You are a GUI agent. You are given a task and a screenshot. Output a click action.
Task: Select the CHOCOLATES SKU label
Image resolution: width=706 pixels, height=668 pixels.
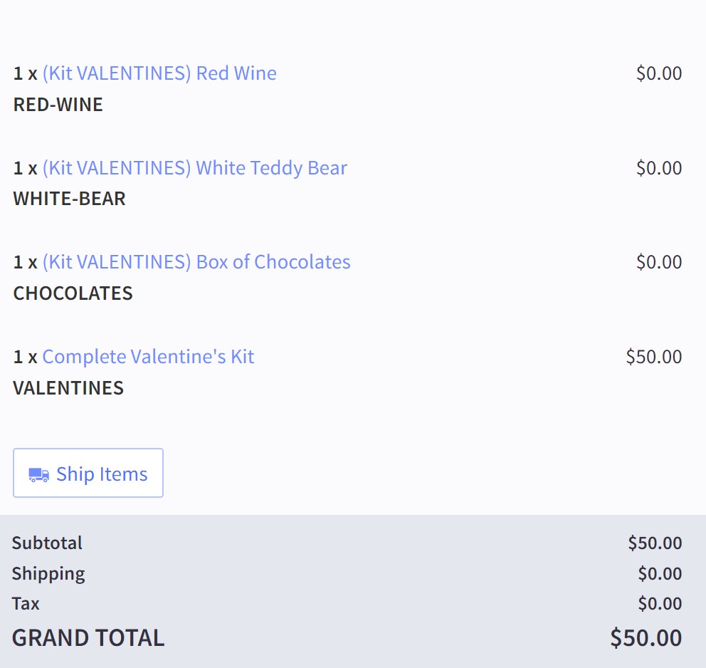(73, 293)
